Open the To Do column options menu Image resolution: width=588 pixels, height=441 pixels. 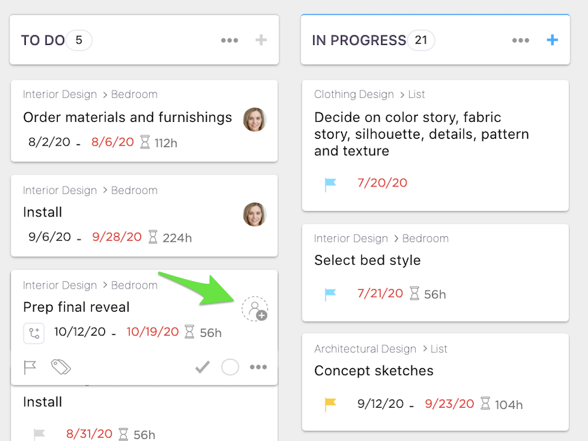point(229,40)
